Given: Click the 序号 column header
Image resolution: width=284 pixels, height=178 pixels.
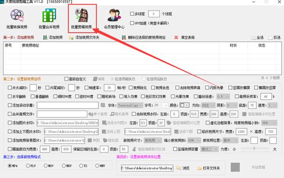Looking at the screenshot, I should click(8, 45).
